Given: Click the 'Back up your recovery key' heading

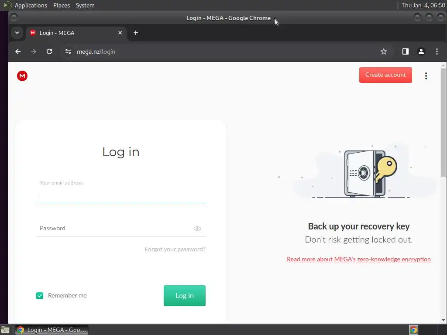Looking at the screenshot, I should pos(359,226).
